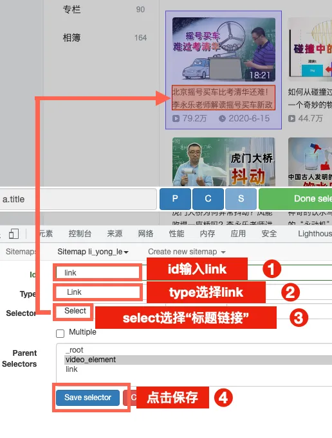Open the Type dropdown showing Link
Viewport: 332px width, 438px height.
pyautogui.click(x=98, y=292)
